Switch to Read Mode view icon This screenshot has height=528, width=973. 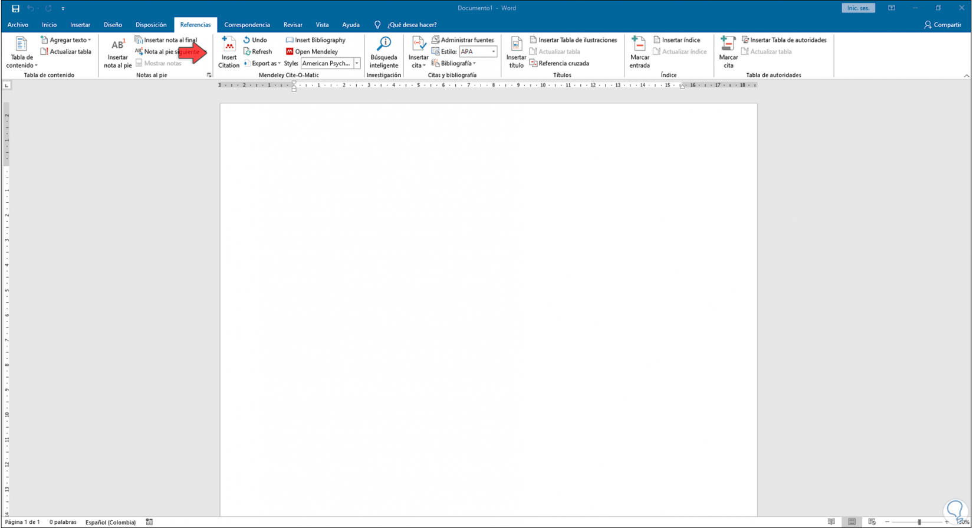click(831, 522)
